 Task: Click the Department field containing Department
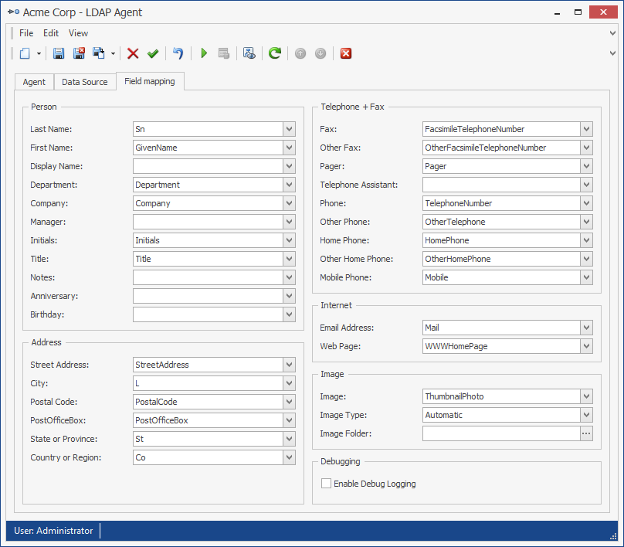208,185
